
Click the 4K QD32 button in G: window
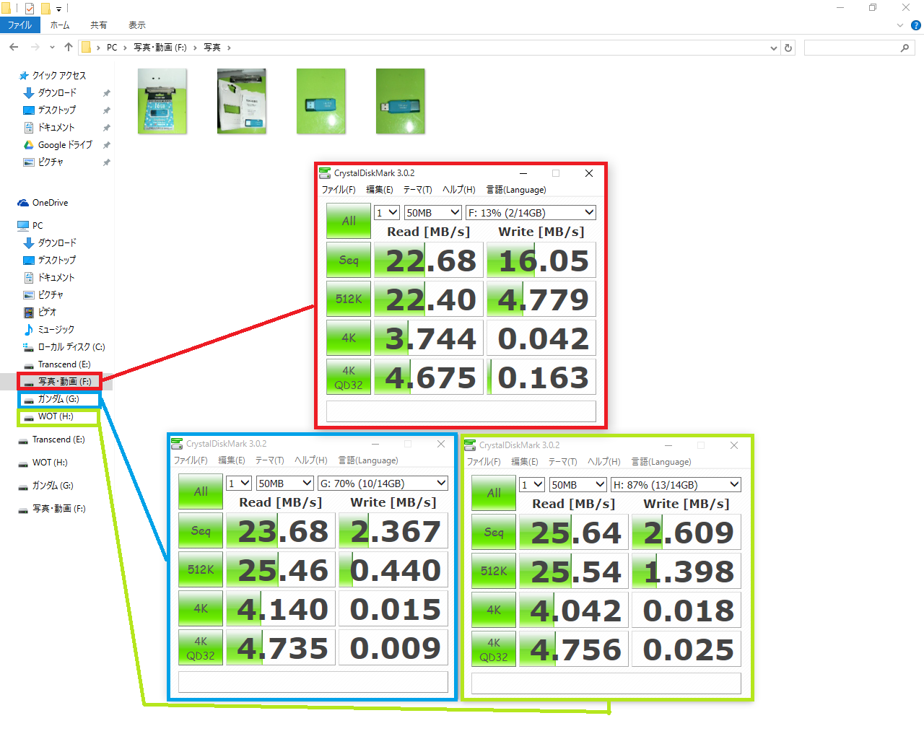(x=201, y=647)
